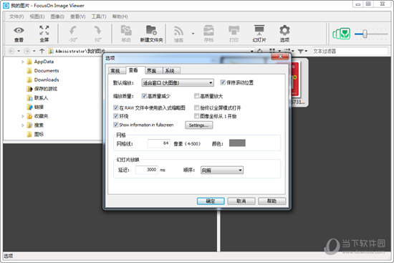The image size is (394, 263).
Task: Toggle the 环绕 checkbox
Action: pyautogui.click(x=115, y=116)
